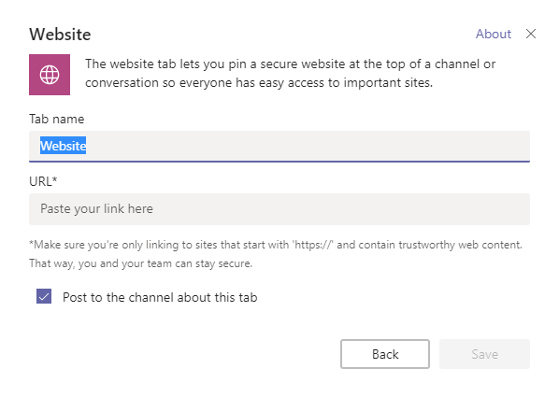This screenshot has height=397, width=559.
Task: Click the pink globe website icon
Action: click(50, 75)
